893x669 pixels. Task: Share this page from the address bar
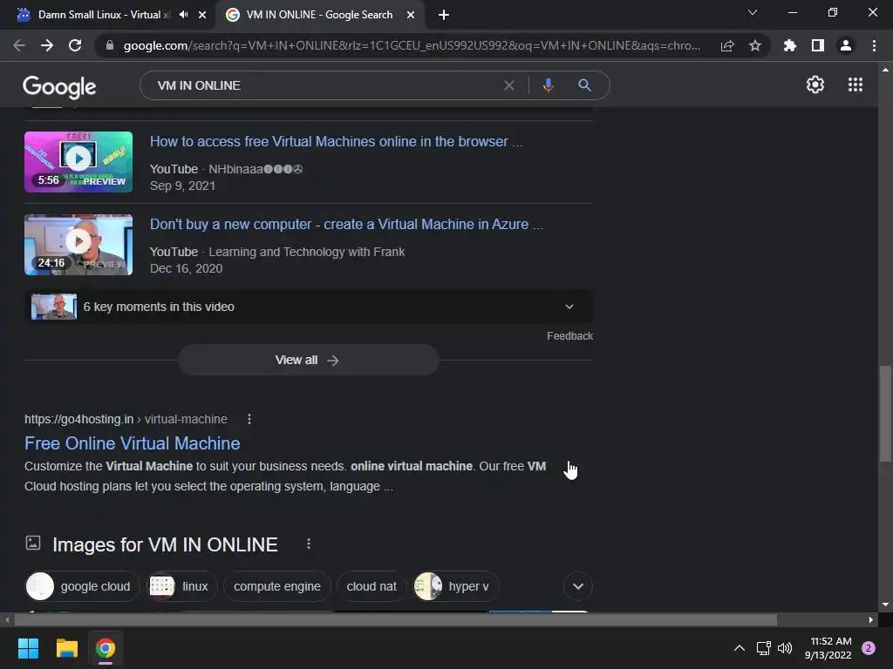pos(727,45)
